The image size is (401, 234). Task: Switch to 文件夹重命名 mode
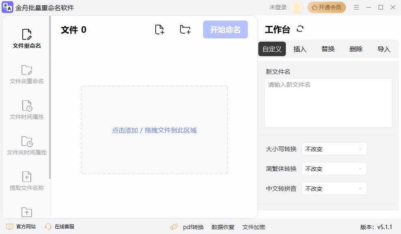[x=26, y=74]
